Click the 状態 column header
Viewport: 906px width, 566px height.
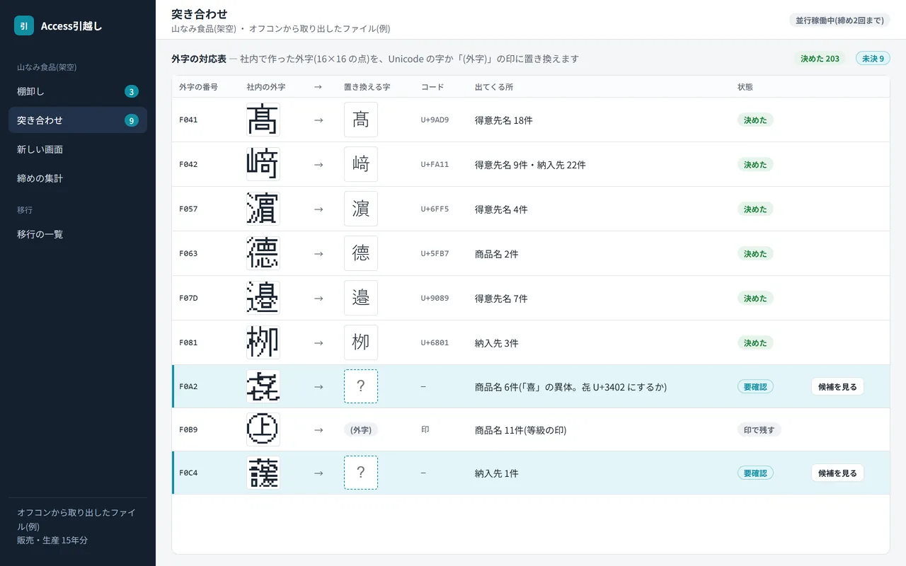pos(745,87)
